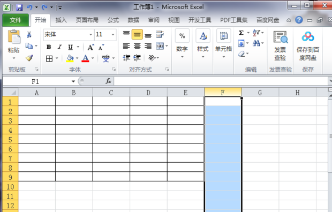The width and height of the screenshot is (332, 212).
Task: Minimize the ribbon with caret icon
Action: [289, 20]
